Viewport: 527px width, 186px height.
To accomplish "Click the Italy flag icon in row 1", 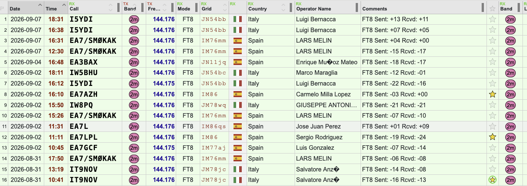I will coord(237,19).
